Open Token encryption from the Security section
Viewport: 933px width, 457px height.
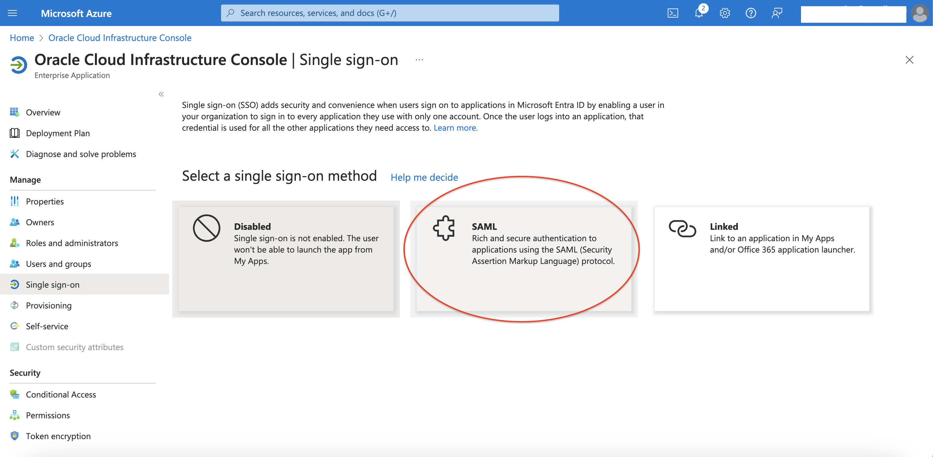click(x=58, y=436)
